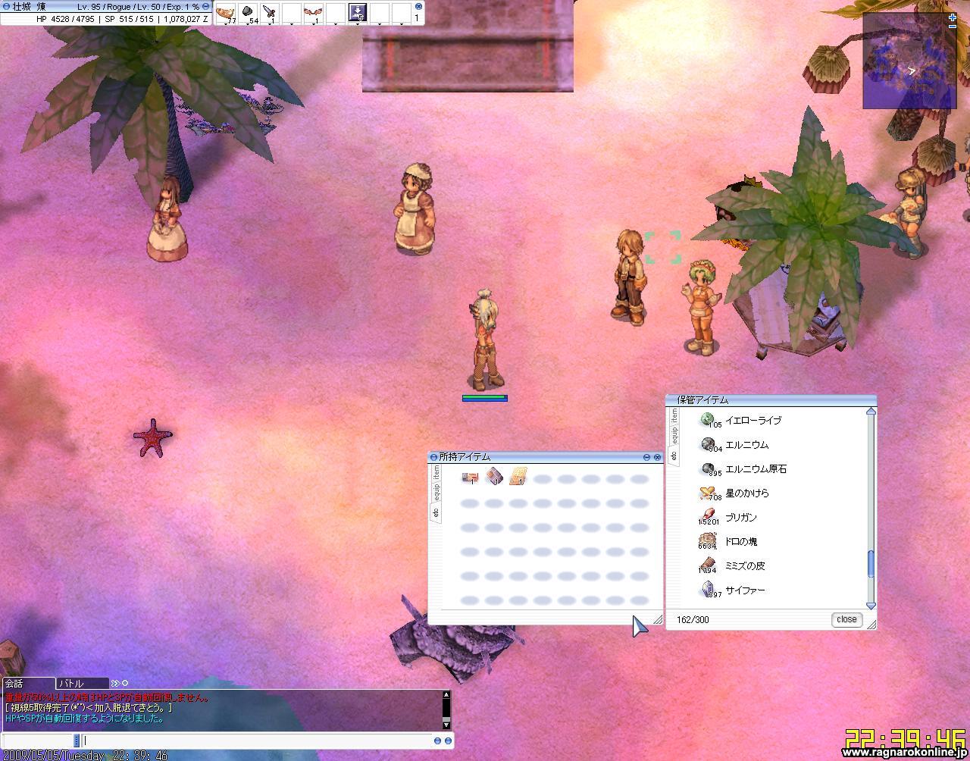
Task: Click the storage window resize grip
Action: click(871, 624)
